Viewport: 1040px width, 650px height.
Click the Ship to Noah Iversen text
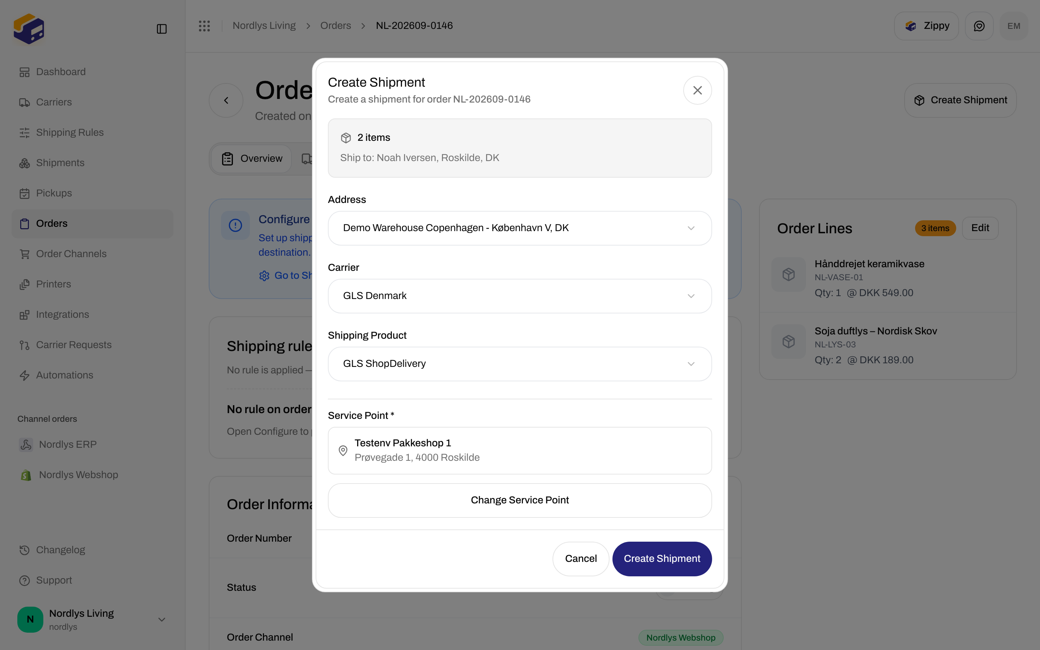(420, 158)
